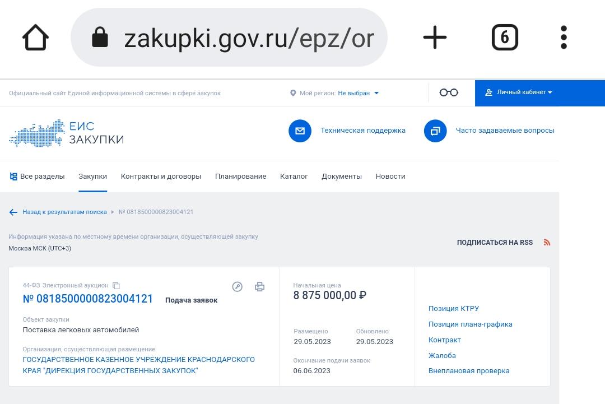This screenshot has width=605, height=404.
Task: Click the location pin near Мой регион
Action: (292, 92)
